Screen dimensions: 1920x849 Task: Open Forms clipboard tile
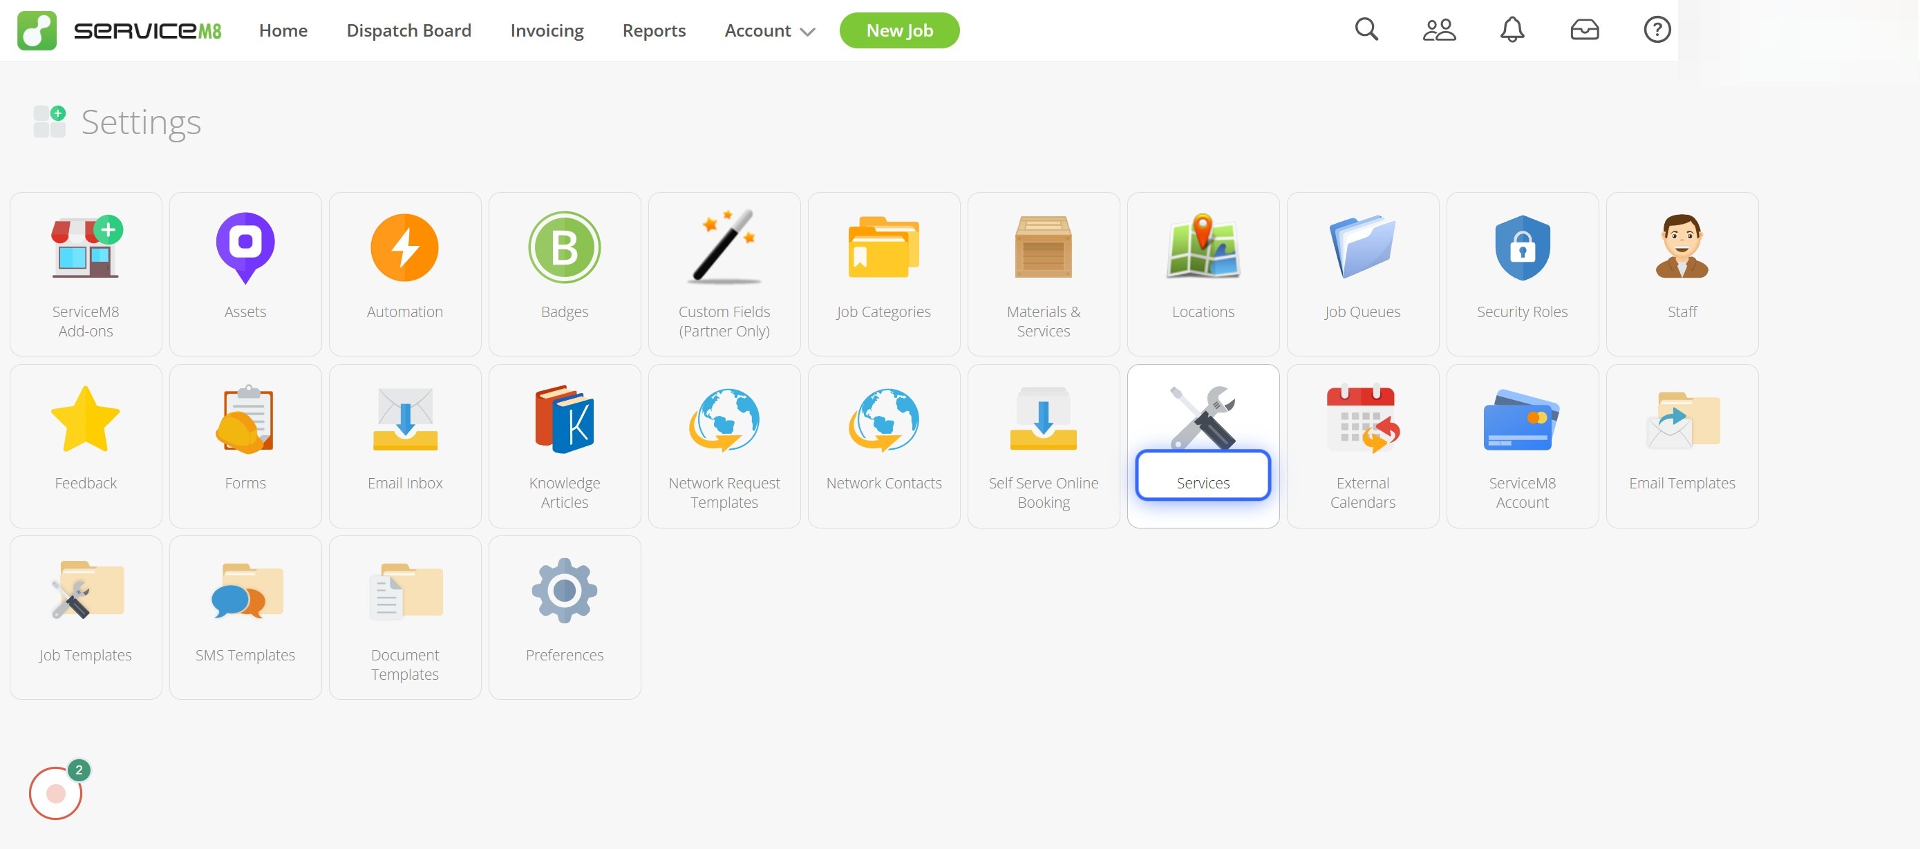[x=245, y=446]
